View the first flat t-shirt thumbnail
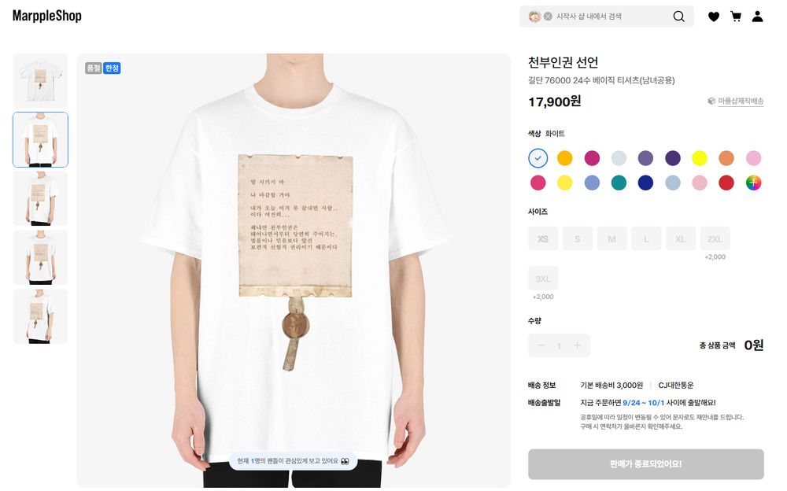Screen dimensions: 787x491 40,81
